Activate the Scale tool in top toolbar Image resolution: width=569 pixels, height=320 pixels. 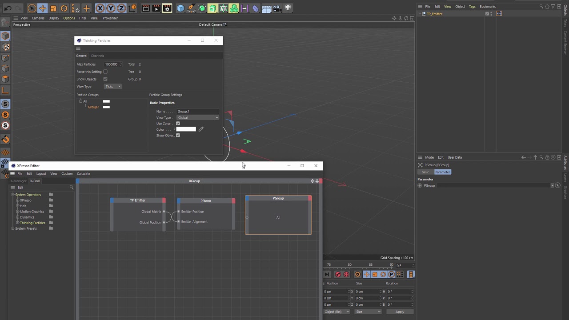pos(53,8)
